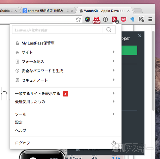Click the LastPass extension icon
This screenshot has width=160, height=159.
115,19
